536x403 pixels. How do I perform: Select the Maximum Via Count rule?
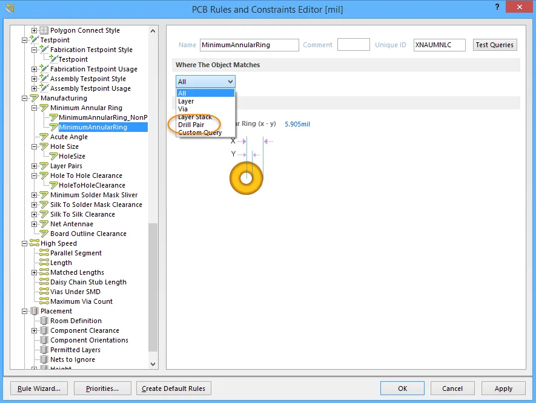pyautogui.click(x=81, y=301)
